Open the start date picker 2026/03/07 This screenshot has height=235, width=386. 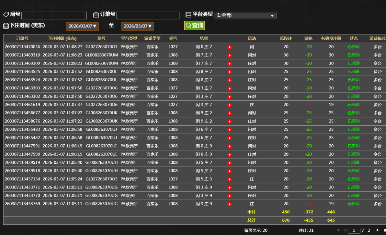coord(82,26)
